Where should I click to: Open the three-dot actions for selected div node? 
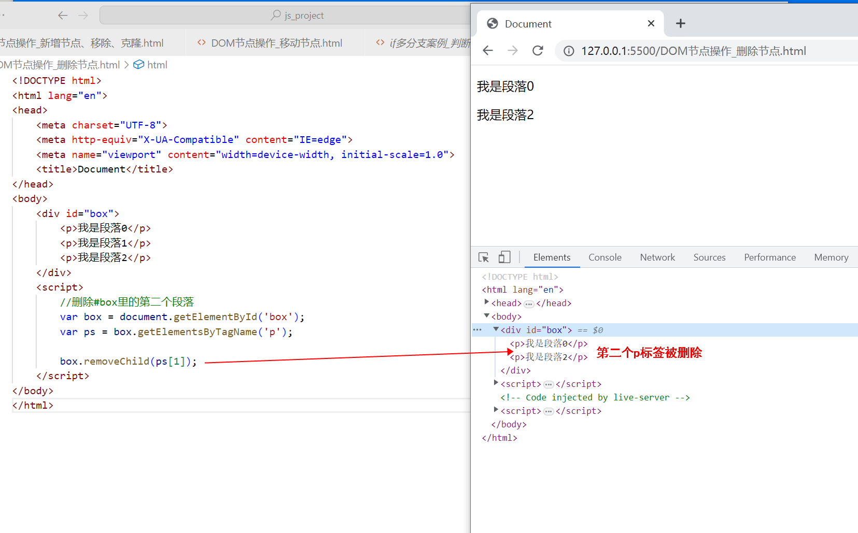(477, 330)
